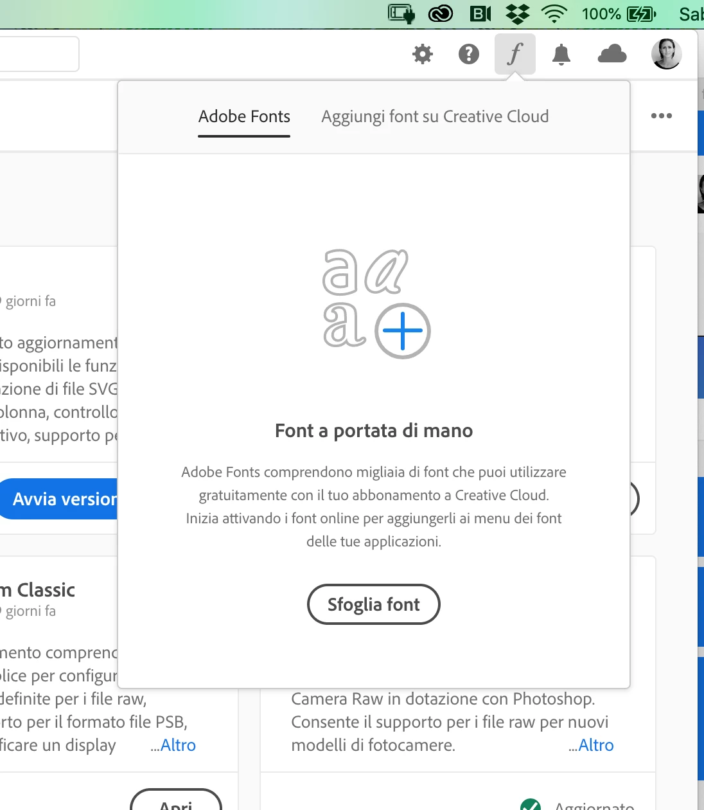Open the cloud sync status icon
The image size is (704, 810).
(x=612, y=53)
